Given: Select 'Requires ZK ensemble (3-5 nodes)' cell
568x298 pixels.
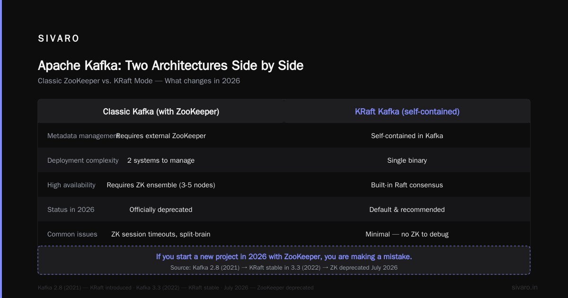Looking at the screenshot, I should pos(161,185).
